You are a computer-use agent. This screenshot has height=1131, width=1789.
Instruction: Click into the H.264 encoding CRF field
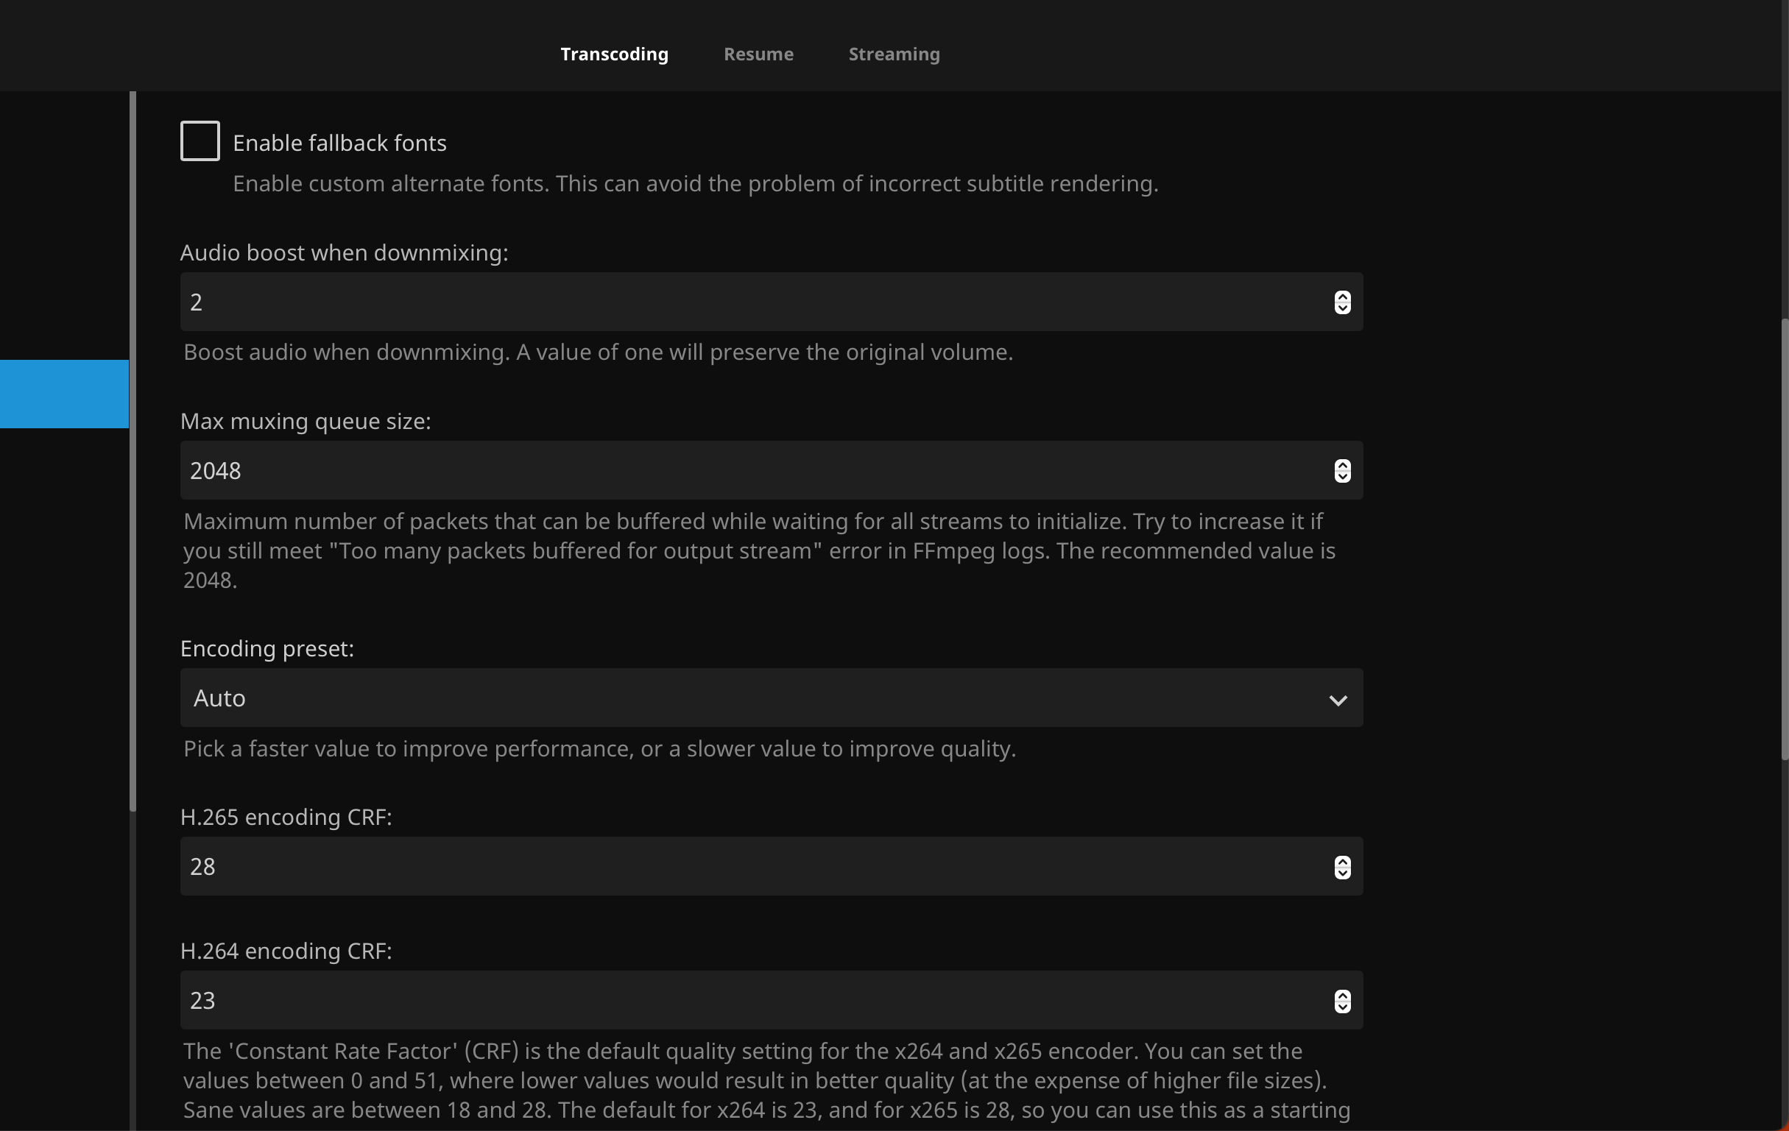pos(743,1000)
